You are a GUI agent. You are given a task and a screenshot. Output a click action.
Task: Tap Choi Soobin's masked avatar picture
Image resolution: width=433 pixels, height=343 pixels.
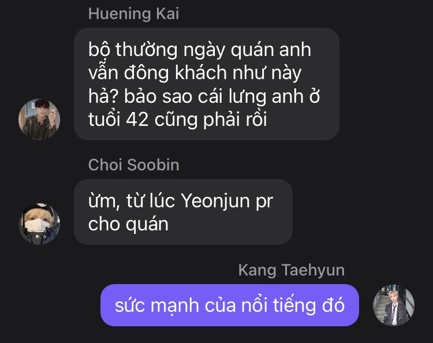pyautogui.click(x=39, y=223)
